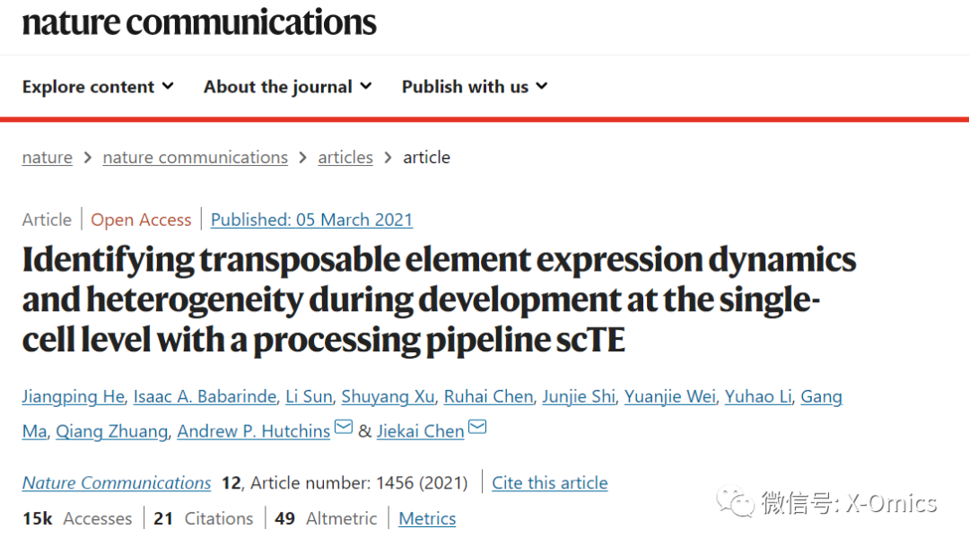Navigate to articles breadcrumb
The height and width of the screenshot is (546, 969).
345,158
